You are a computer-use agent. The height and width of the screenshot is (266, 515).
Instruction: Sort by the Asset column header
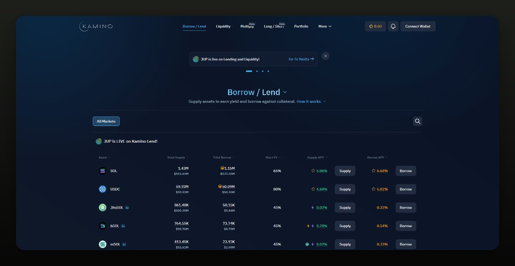(104, 158)
